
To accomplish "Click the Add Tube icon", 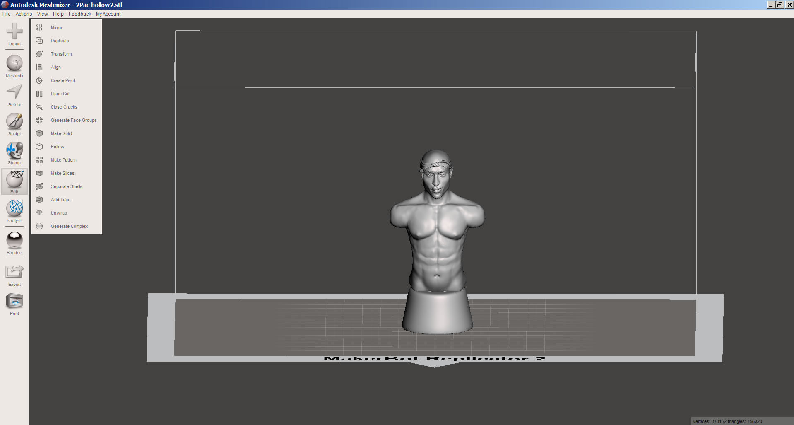I will pyautogui.click(x=39, y=200).
